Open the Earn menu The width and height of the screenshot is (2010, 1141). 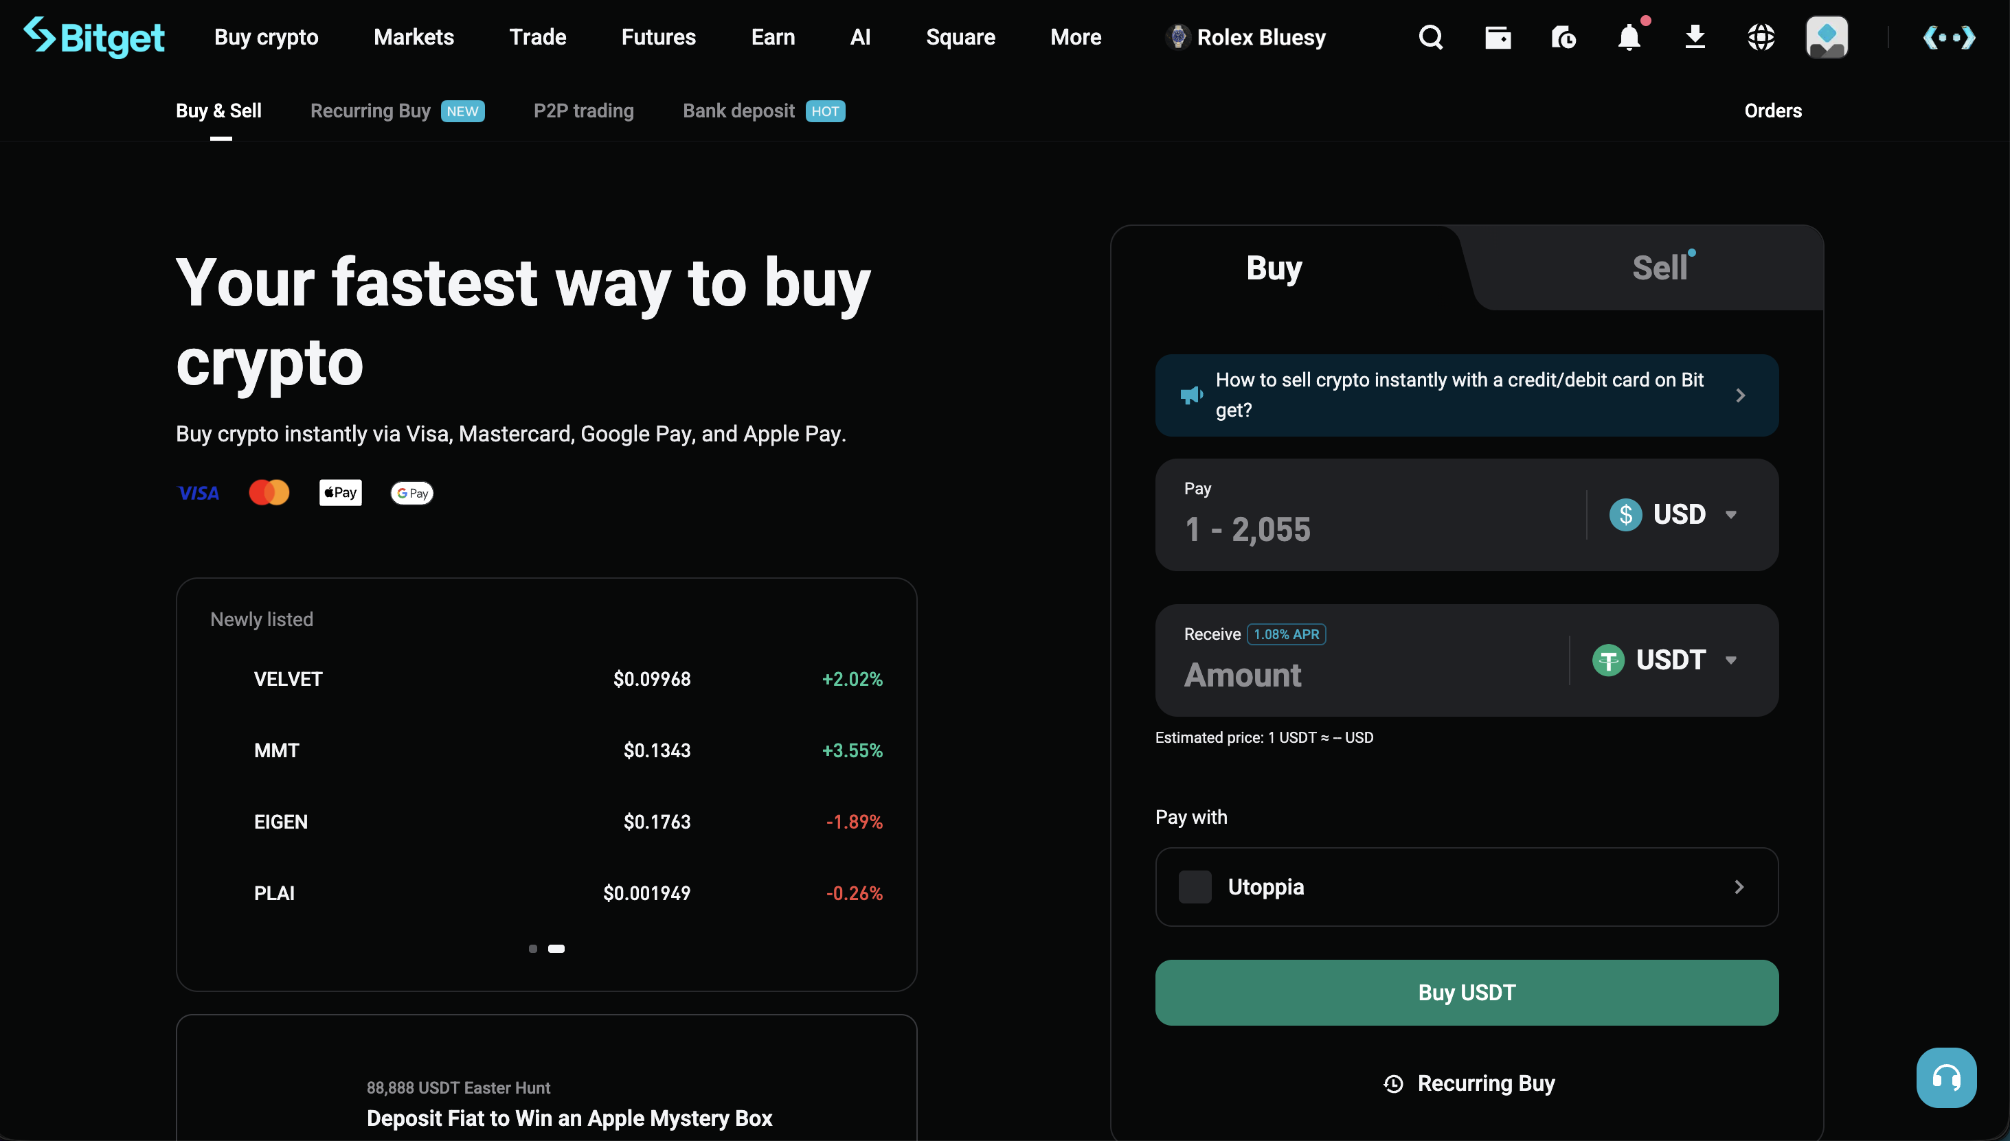(x=773, y=37)
